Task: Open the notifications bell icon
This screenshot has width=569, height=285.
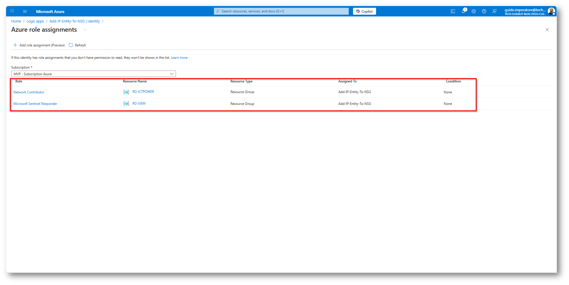Action: coord(463,11)
